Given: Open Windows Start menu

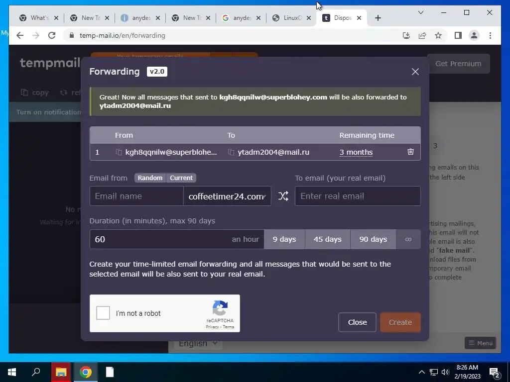Looking at the screenshot, I should point(12,372).
